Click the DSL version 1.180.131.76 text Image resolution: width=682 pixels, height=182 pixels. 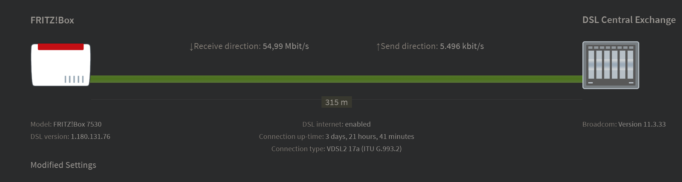(70, 136)
